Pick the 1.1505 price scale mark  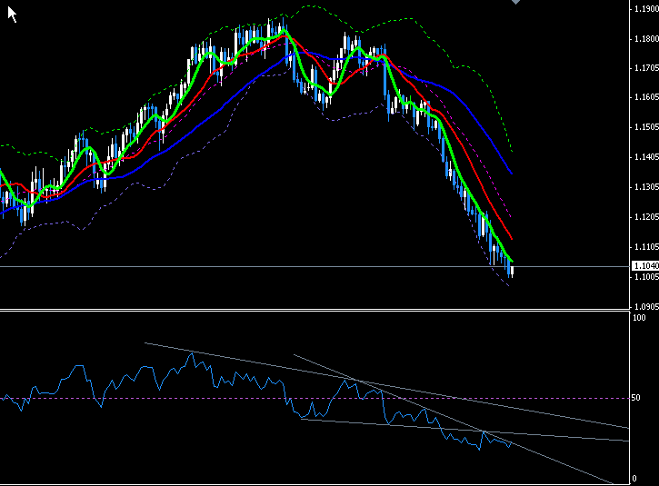click(x=644, y=128)
